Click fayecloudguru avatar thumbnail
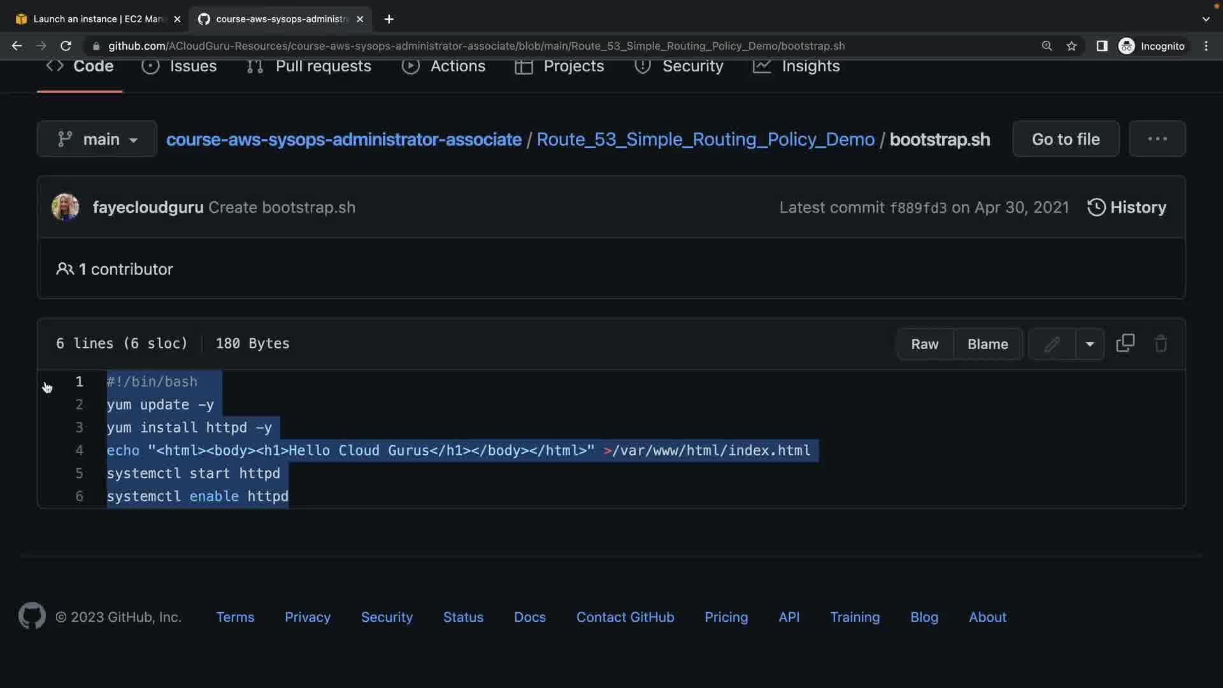This screenshot has height=688, width=1223. tap(65, 208)
